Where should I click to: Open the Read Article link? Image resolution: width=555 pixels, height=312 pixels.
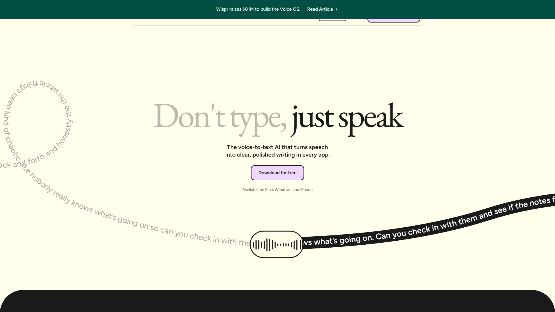tap(320, 9)
